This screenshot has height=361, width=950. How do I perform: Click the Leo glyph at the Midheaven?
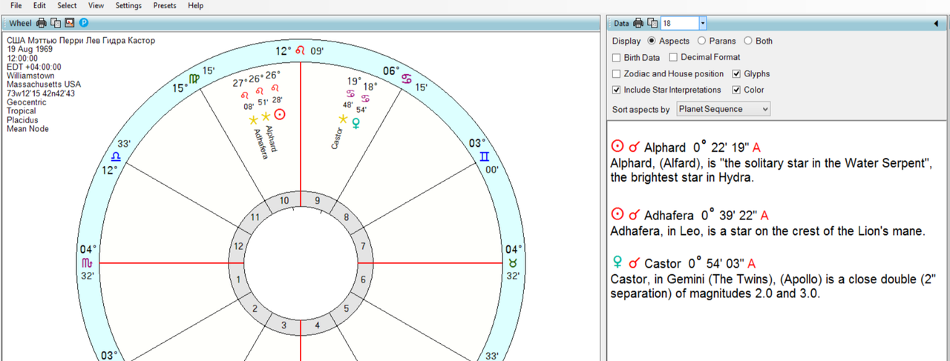click(300, 51)
